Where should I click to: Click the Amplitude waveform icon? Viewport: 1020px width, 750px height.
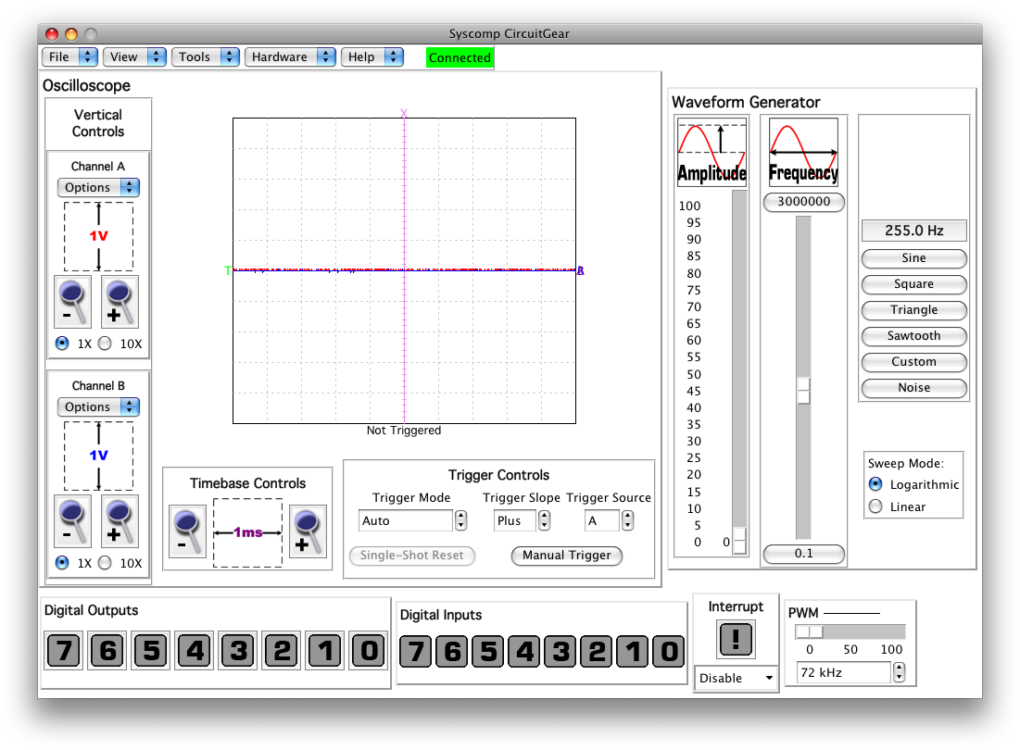click(711, 152)
